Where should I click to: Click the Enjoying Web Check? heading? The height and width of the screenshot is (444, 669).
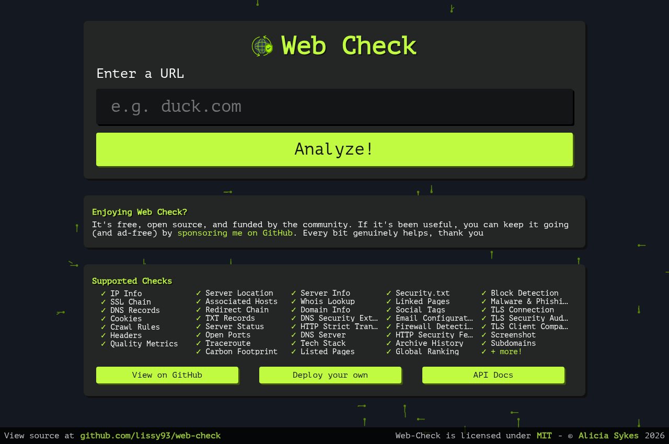pyautogui.click(x=140, y=212)
